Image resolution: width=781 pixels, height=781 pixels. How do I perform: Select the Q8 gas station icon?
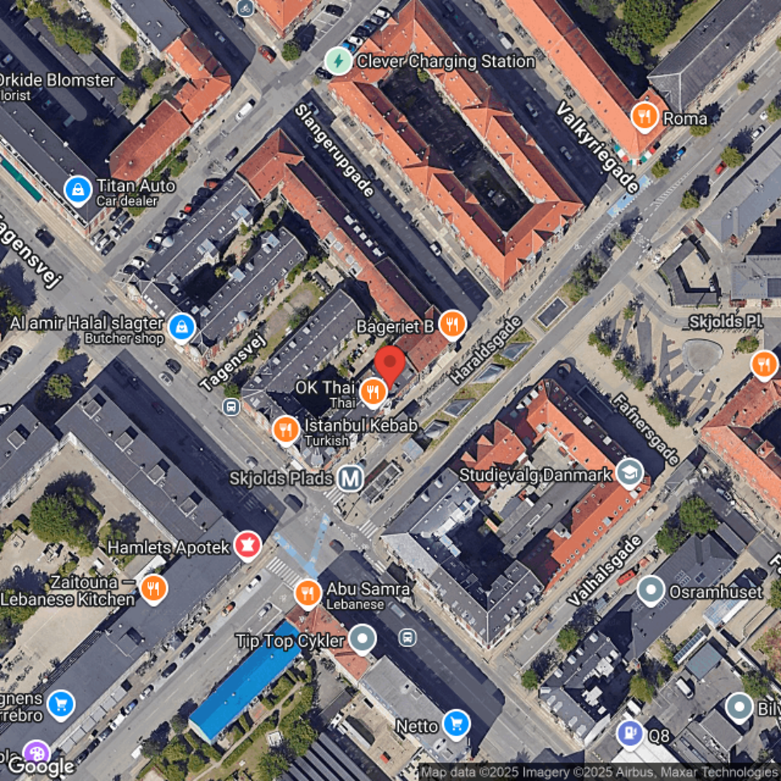click(629, 734)
